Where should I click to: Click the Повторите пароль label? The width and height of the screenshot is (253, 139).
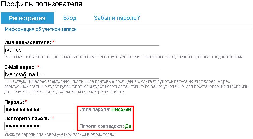[x=28, y=119]
